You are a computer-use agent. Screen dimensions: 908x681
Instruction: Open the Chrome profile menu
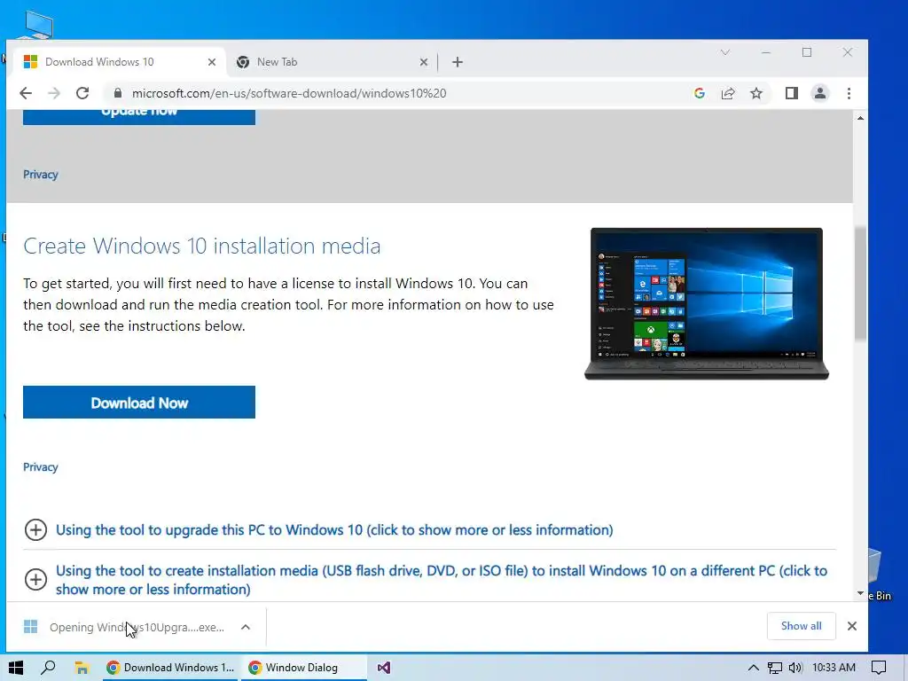[820, 93]
